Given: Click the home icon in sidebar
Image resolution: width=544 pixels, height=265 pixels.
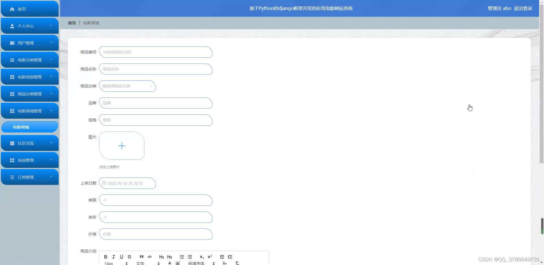Looking at the screenshot, I should tap(12, 9).
